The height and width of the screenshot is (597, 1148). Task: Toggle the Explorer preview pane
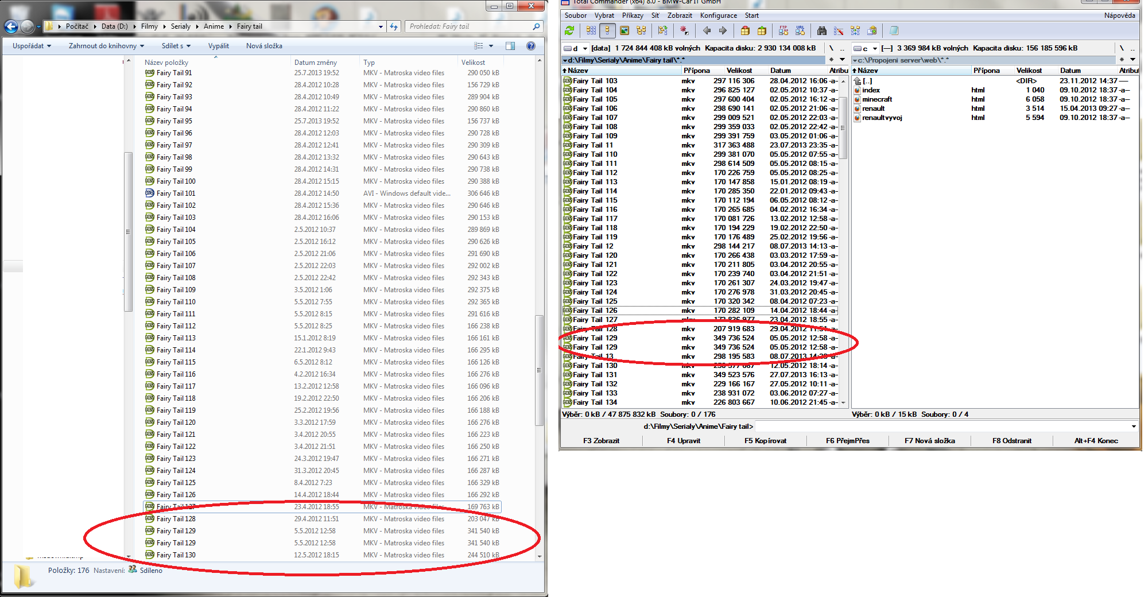tap(510, 46)
